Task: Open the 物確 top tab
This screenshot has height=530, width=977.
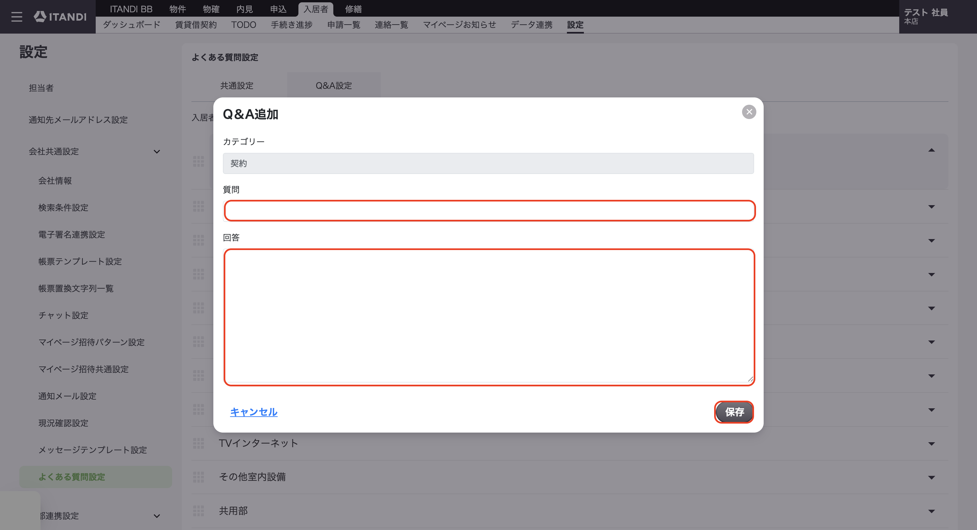Action: [x=211, y=9]
